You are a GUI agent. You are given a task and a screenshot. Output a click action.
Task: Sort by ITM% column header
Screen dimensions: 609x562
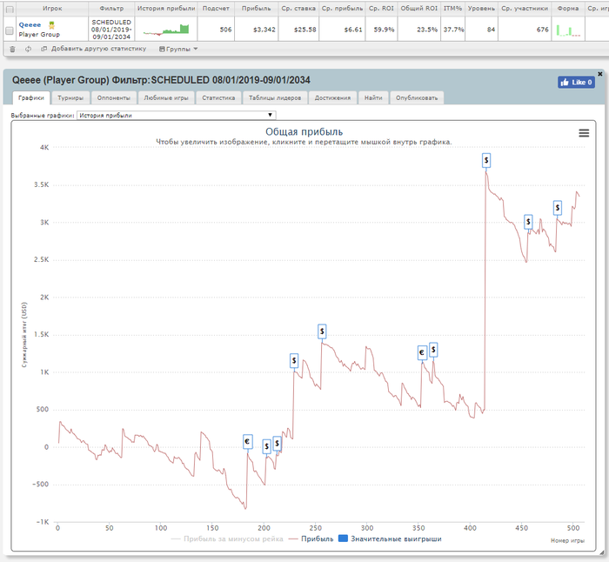click(x=453, y=8)
